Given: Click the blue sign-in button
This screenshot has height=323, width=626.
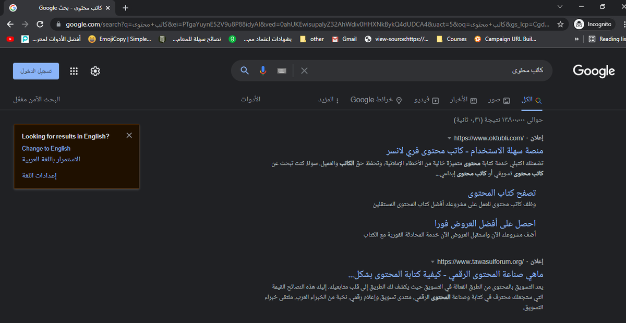Looking at the screenshot, I should (x=36, y=71).
